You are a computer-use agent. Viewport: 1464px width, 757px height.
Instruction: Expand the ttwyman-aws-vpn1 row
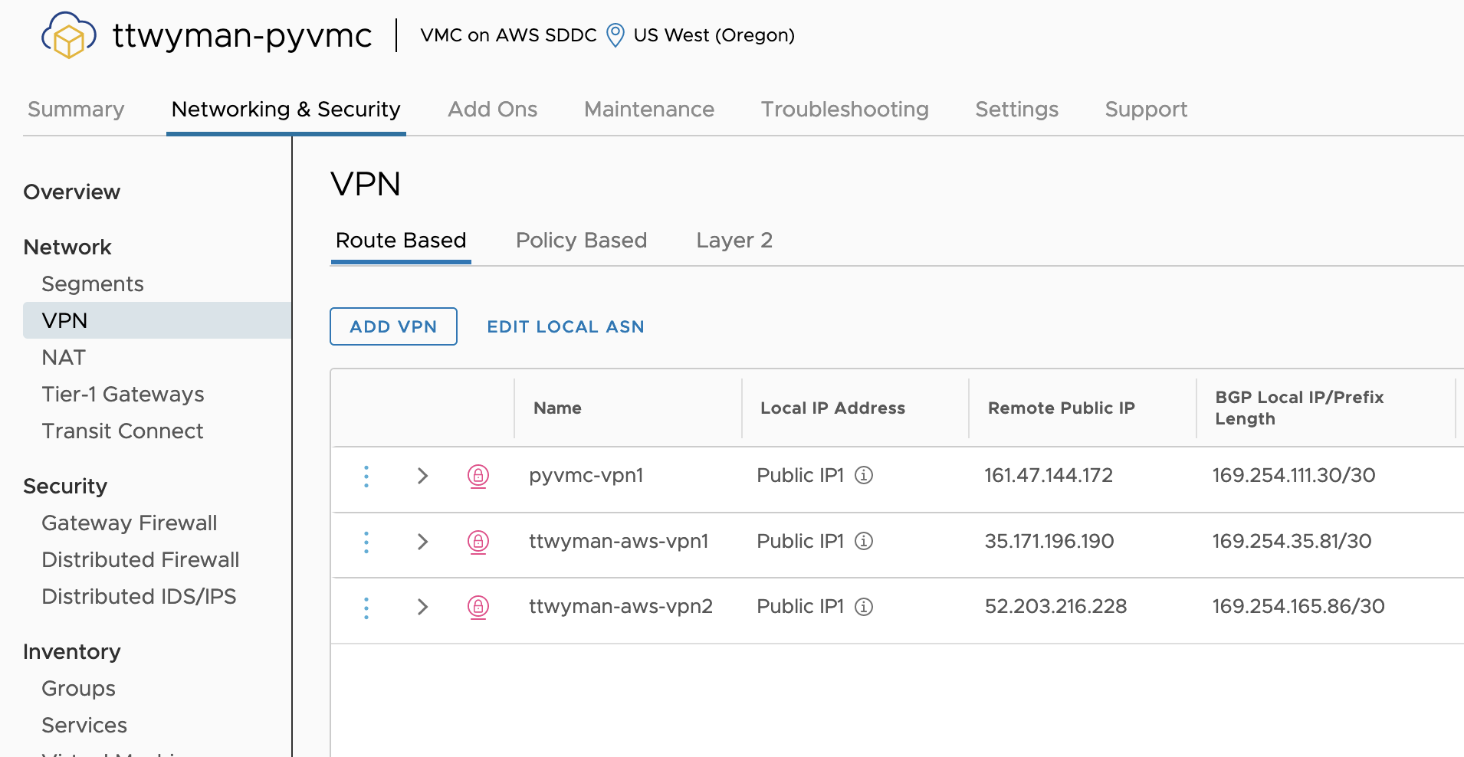(x=422, y=542)
